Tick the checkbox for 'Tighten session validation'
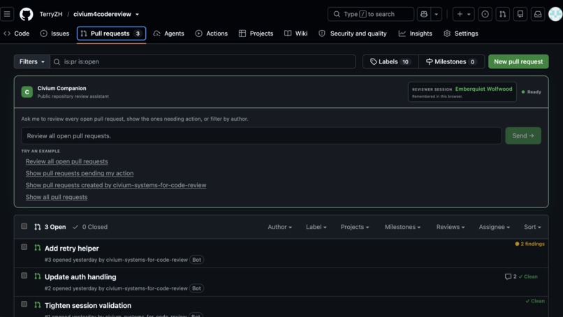Viewport: 563px width, 317px height. 24,304
